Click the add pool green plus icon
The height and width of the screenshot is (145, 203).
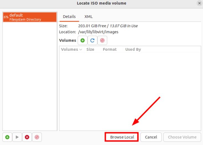(x=7, y=137)
